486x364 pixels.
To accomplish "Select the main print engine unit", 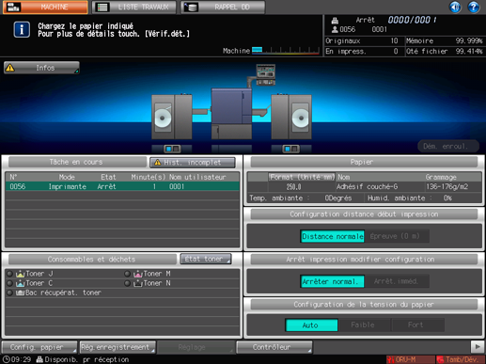I will point(231,114).
